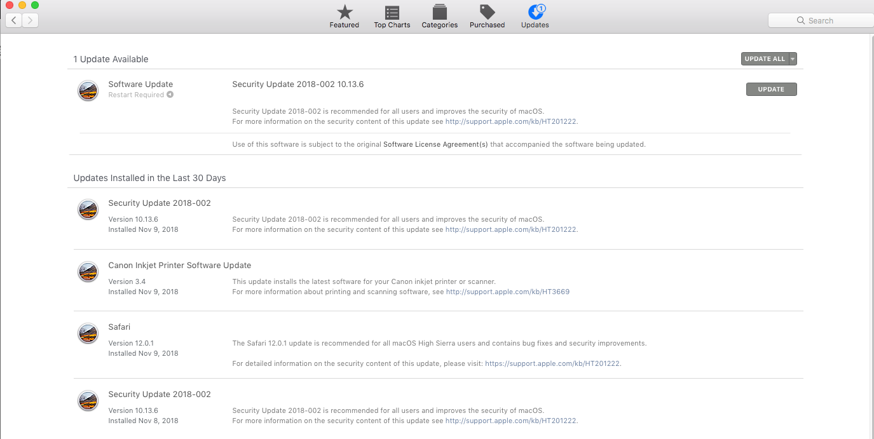Switch to the Categories tab label

440,25
